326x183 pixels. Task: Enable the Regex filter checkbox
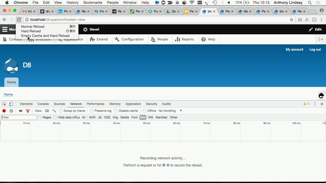[39, 117]
